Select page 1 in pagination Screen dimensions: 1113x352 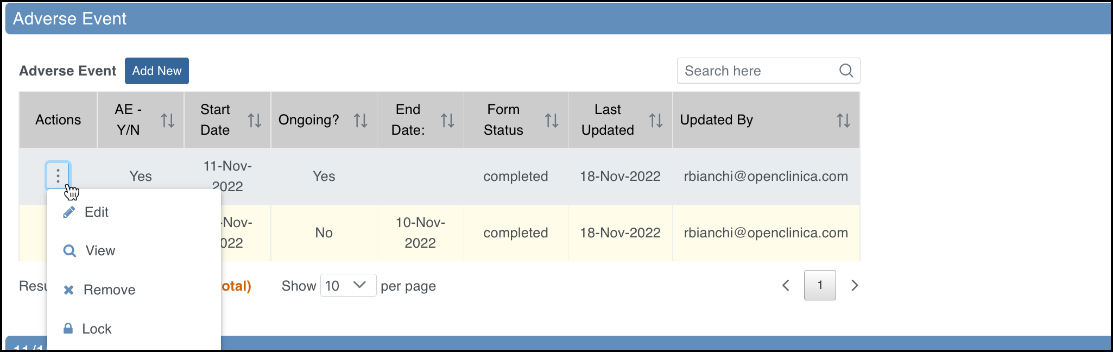[x=820, y=285]
